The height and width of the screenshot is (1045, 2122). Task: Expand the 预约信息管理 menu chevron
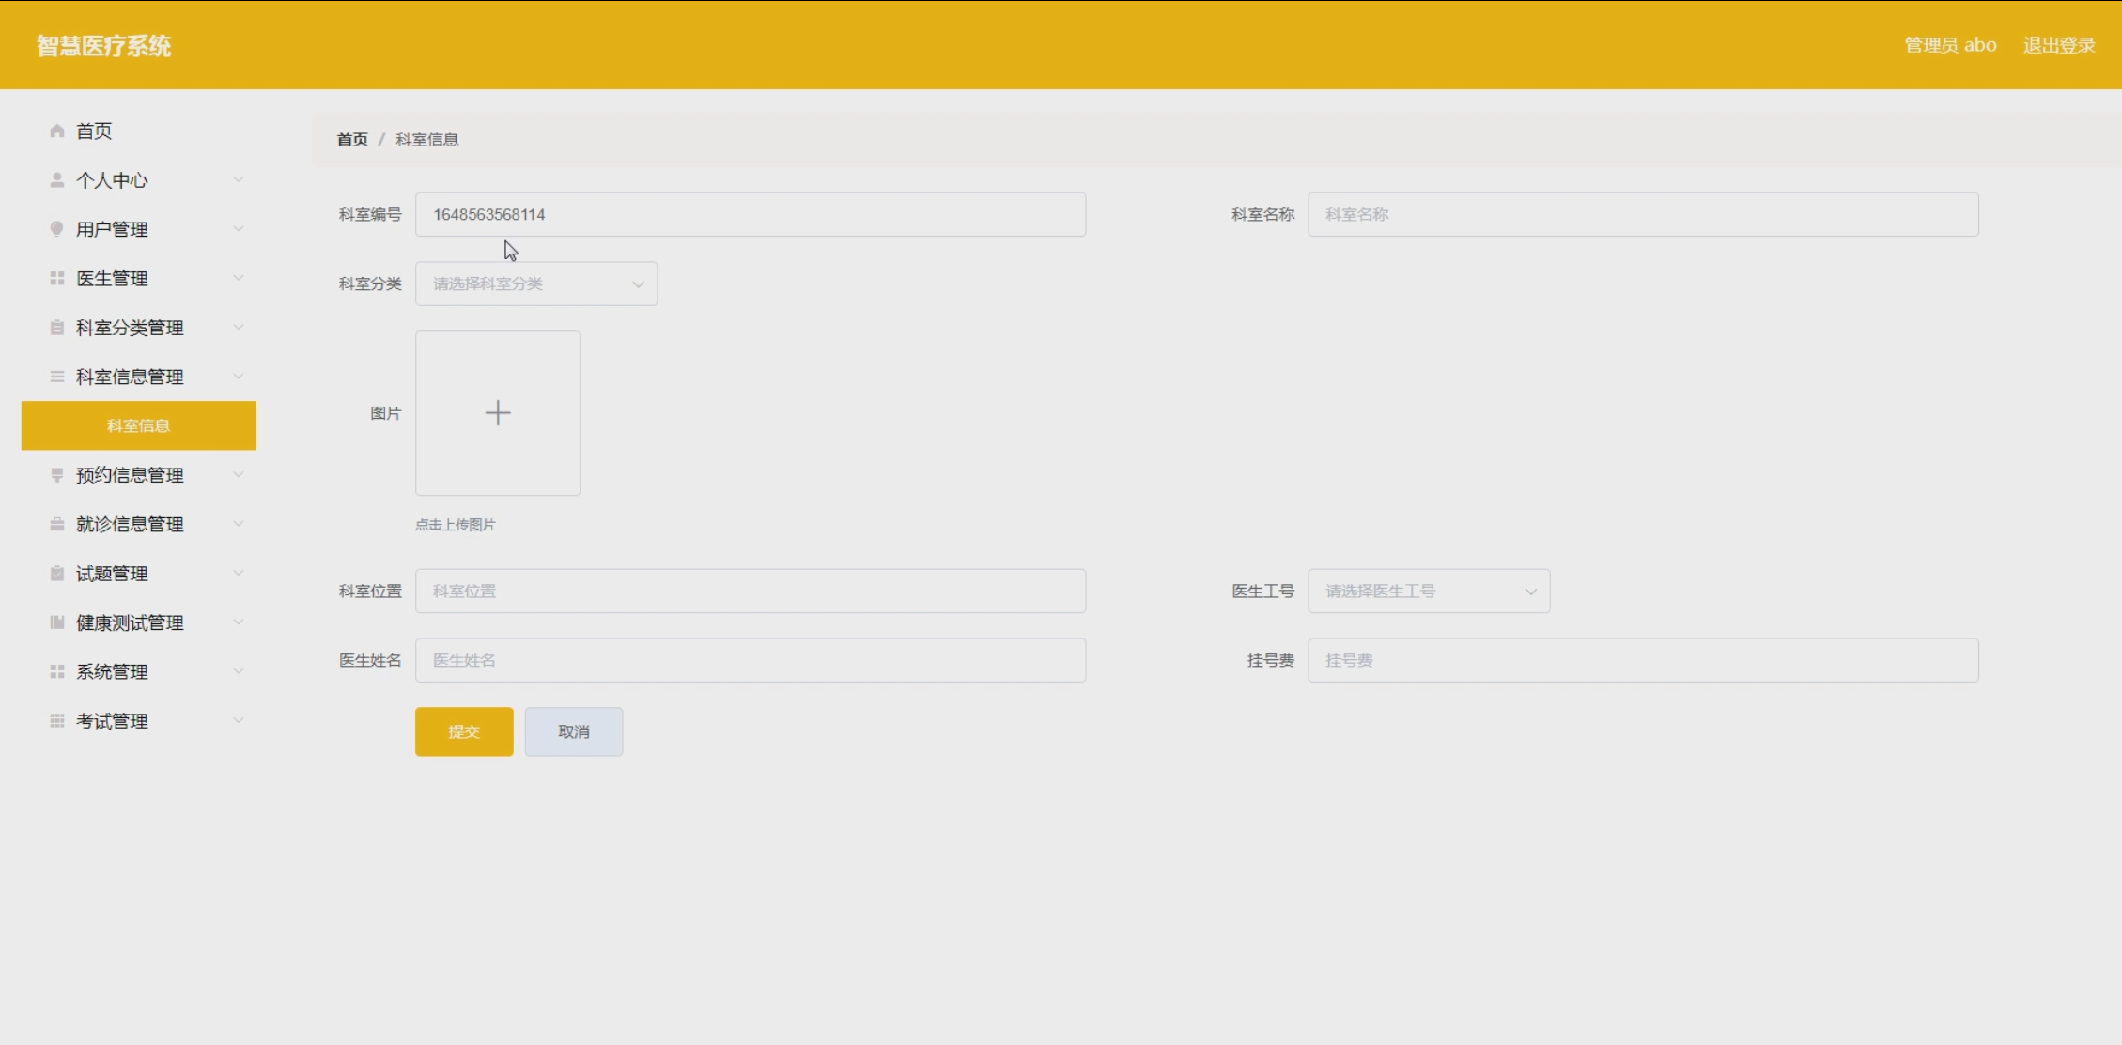[x=239, y=475]
